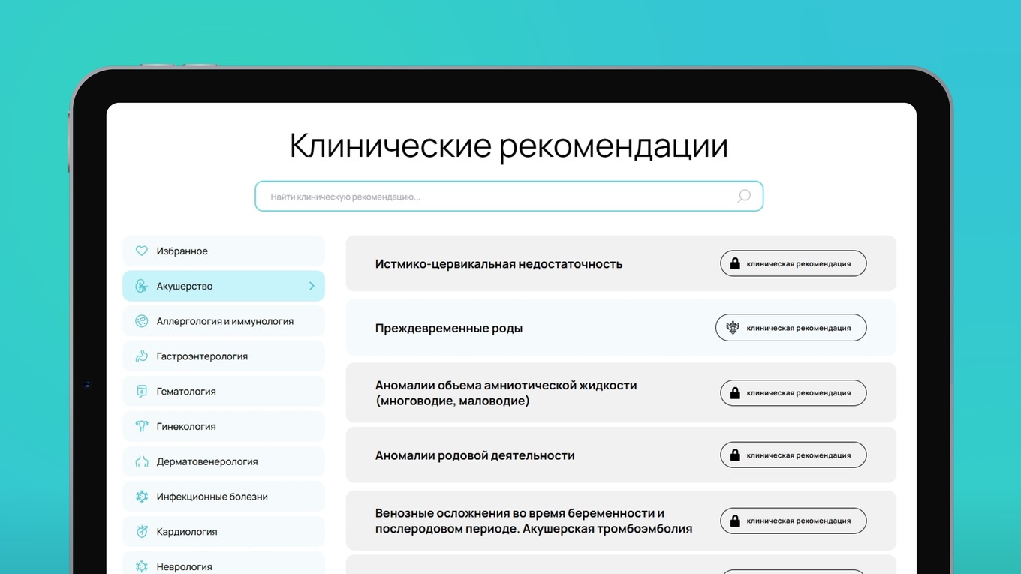Select Инфекционные болезни category
This screenshot has height=574, width=1021.
224,497
